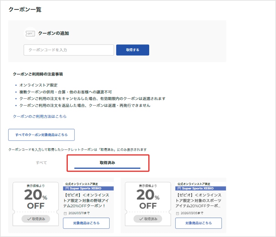The width and height of the screenshot is (276, 237).
Task: Click the 取得する button
Action: 133,50
